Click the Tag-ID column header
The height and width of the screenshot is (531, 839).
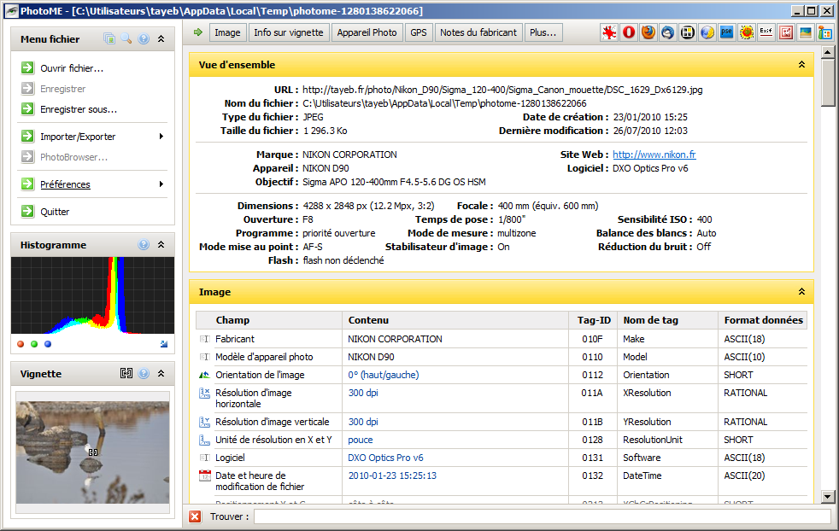pyautogui.click(x=594, y=320)
